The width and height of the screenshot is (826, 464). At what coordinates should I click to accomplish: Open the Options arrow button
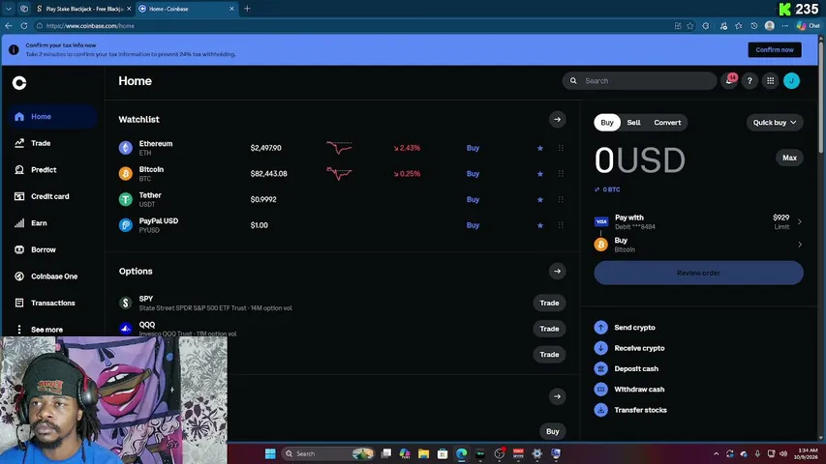[x=558, y=272]
